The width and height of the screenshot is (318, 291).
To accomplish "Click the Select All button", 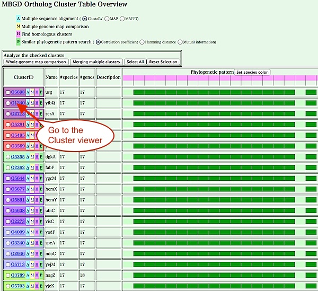I will tap(135, 62).
